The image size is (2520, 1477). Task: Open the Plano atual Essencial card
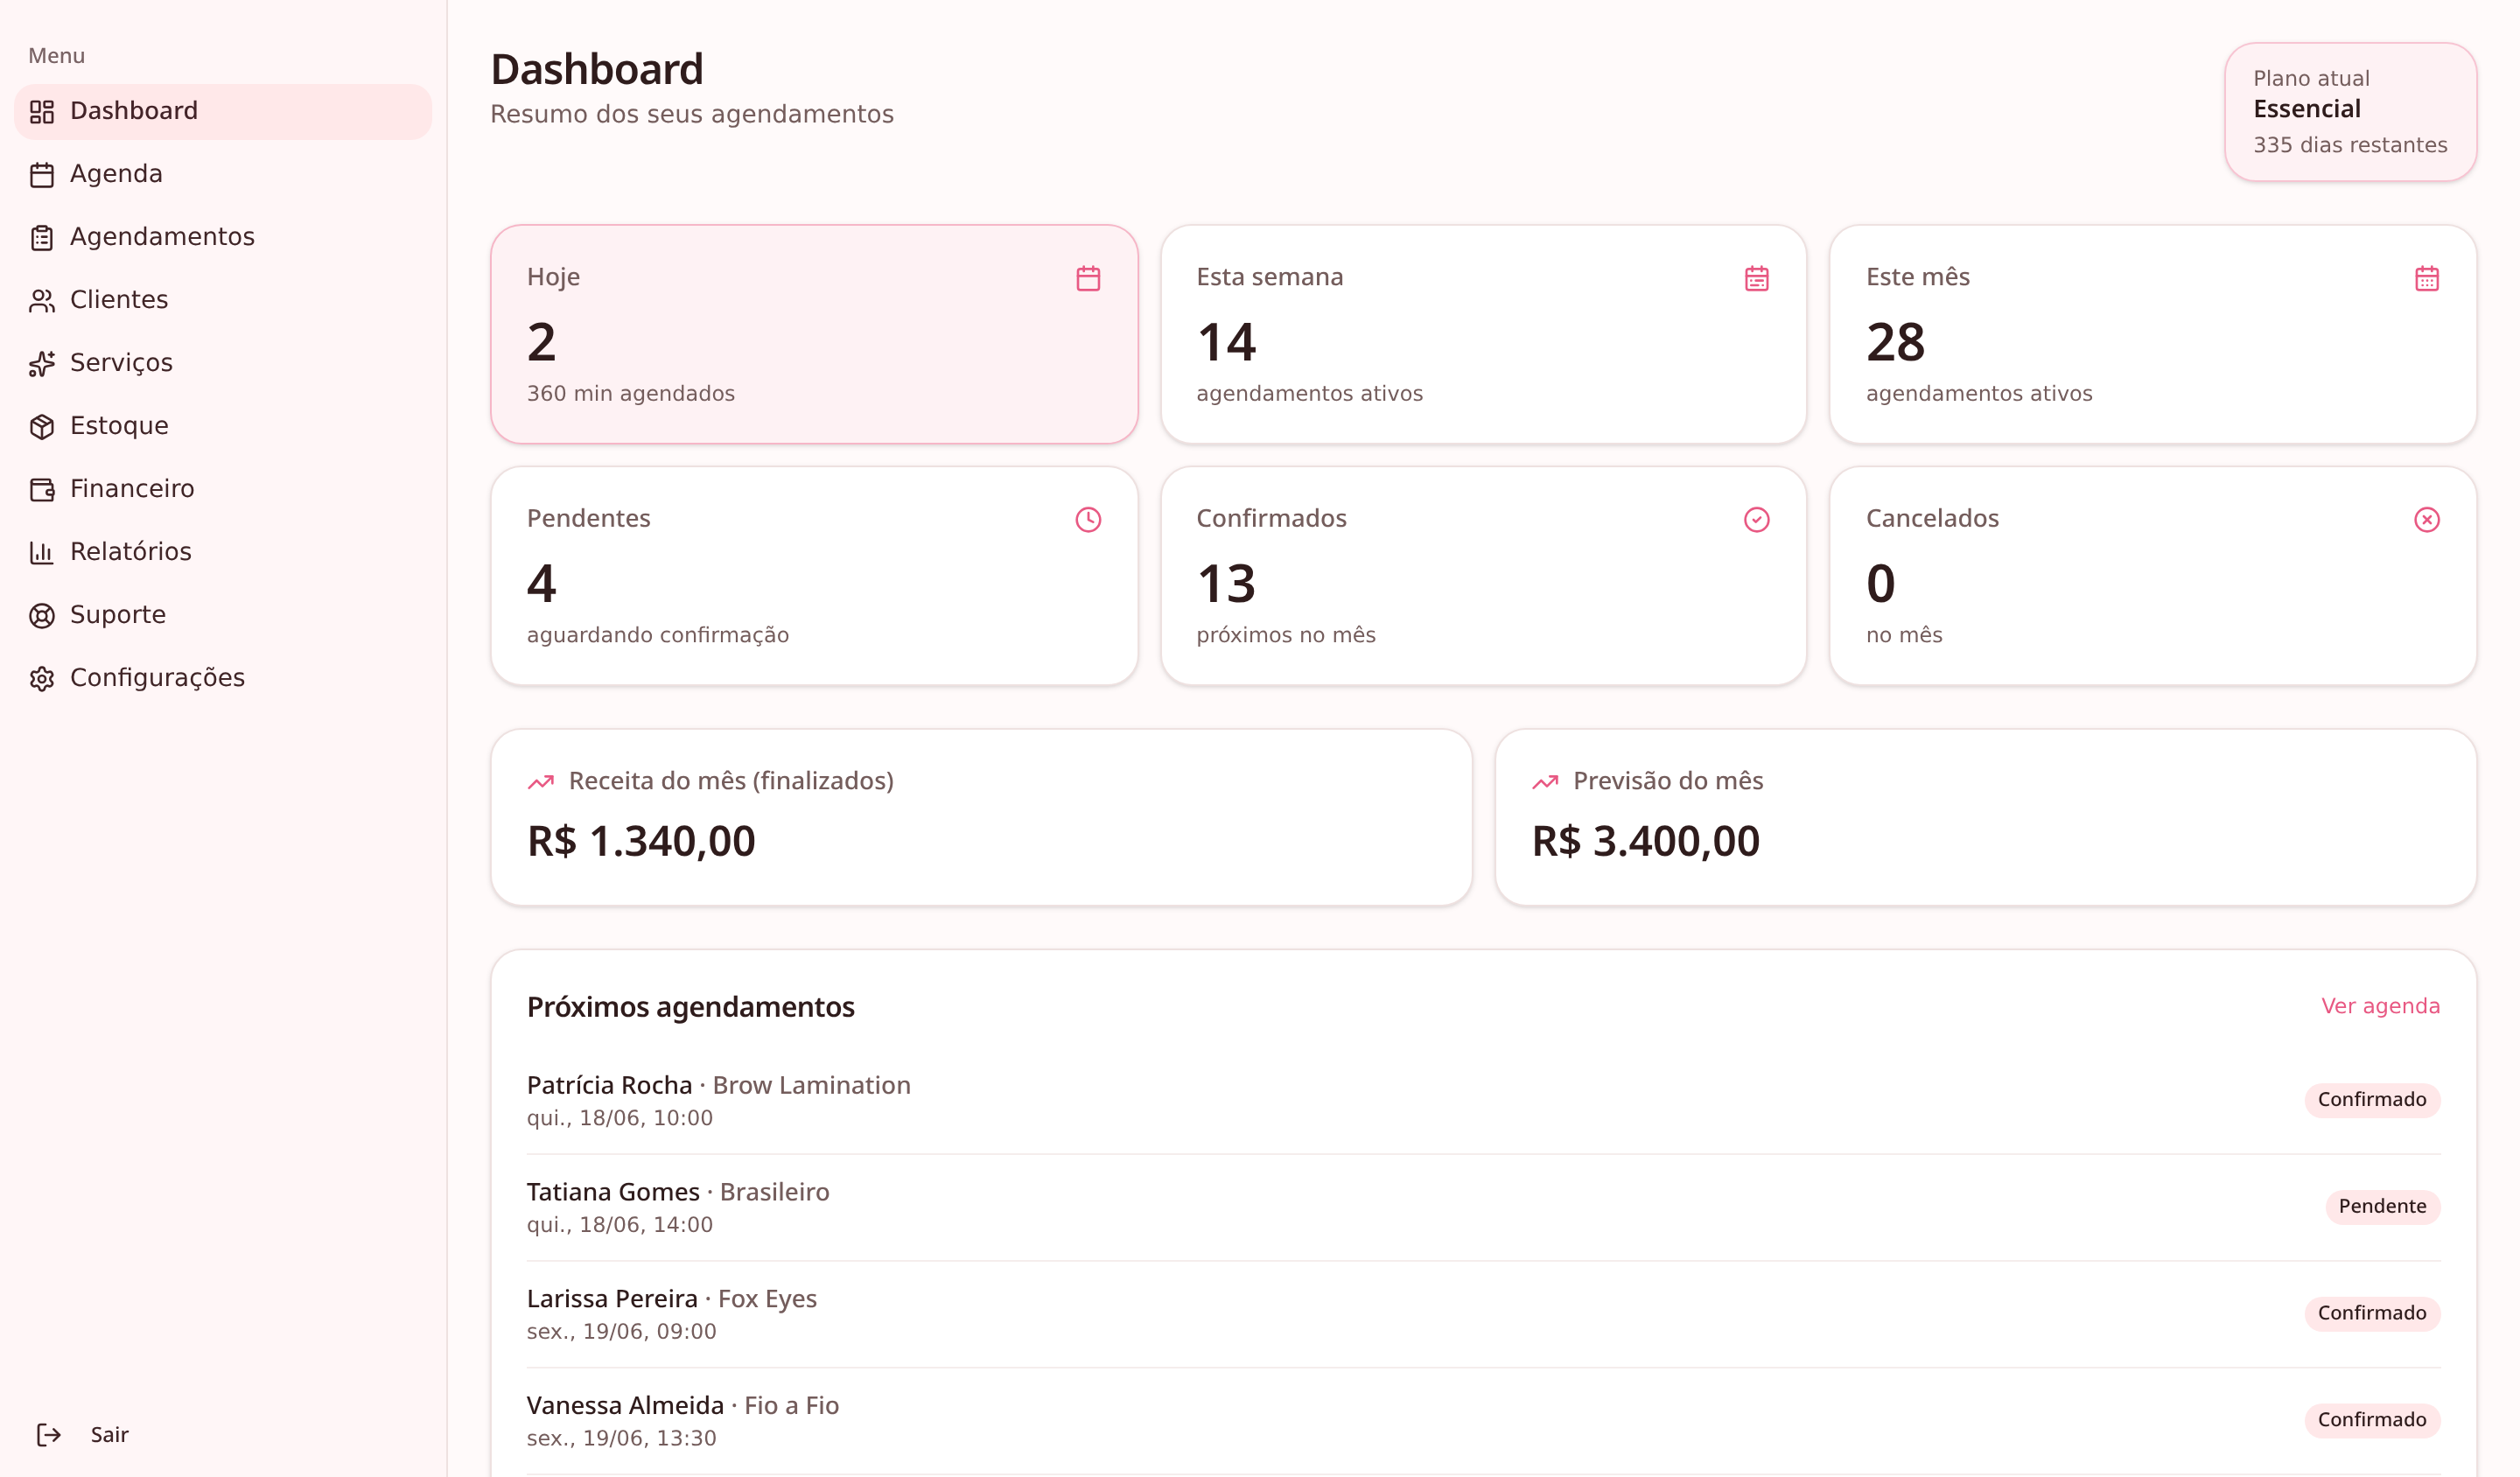[x=2350, y=112]
